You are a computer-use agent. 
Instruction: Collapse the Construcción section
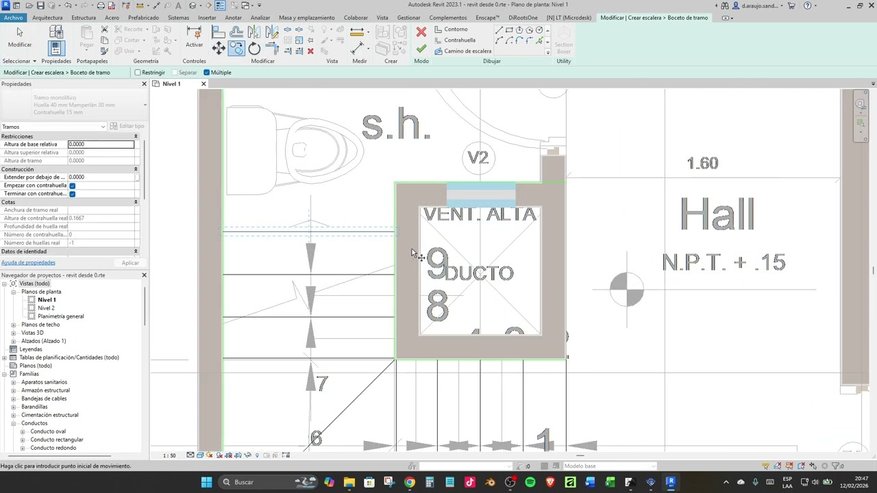[x=136, y=169]
